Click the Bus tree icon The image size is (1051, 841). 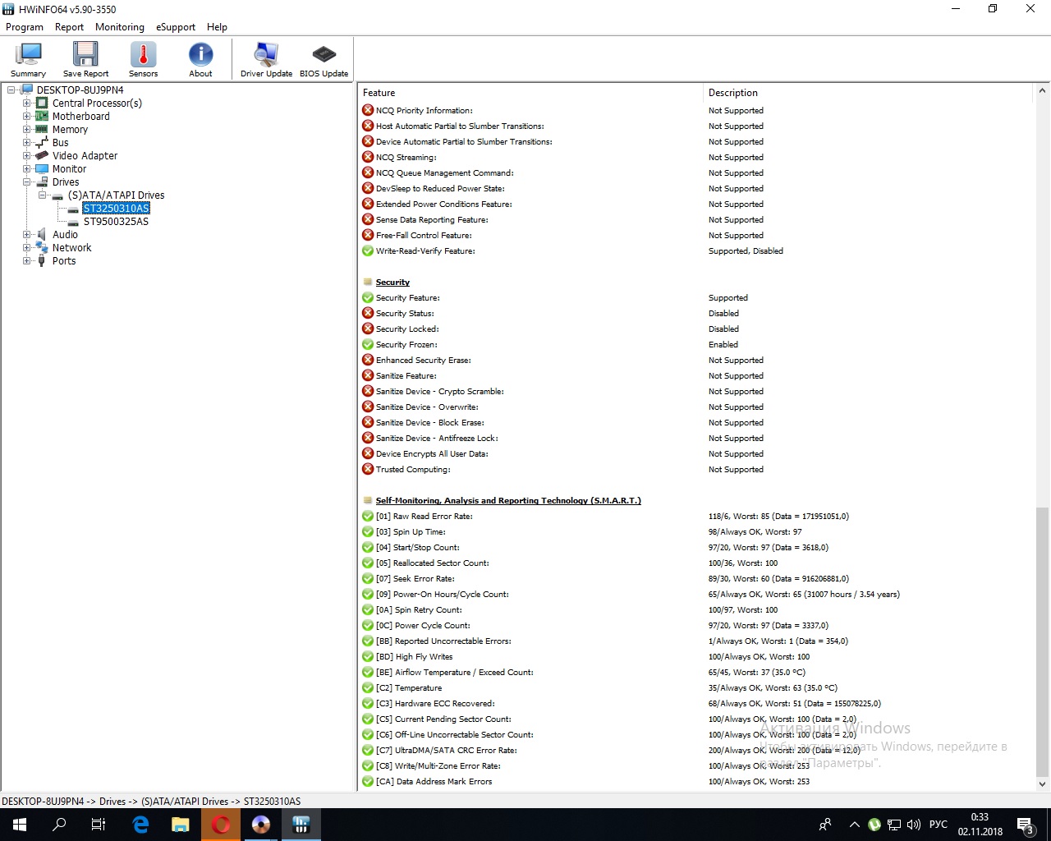42,143
